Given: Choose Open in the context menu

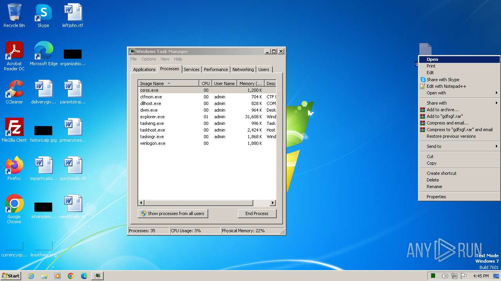Looking at the screenshot, I should tap(459, 59).
